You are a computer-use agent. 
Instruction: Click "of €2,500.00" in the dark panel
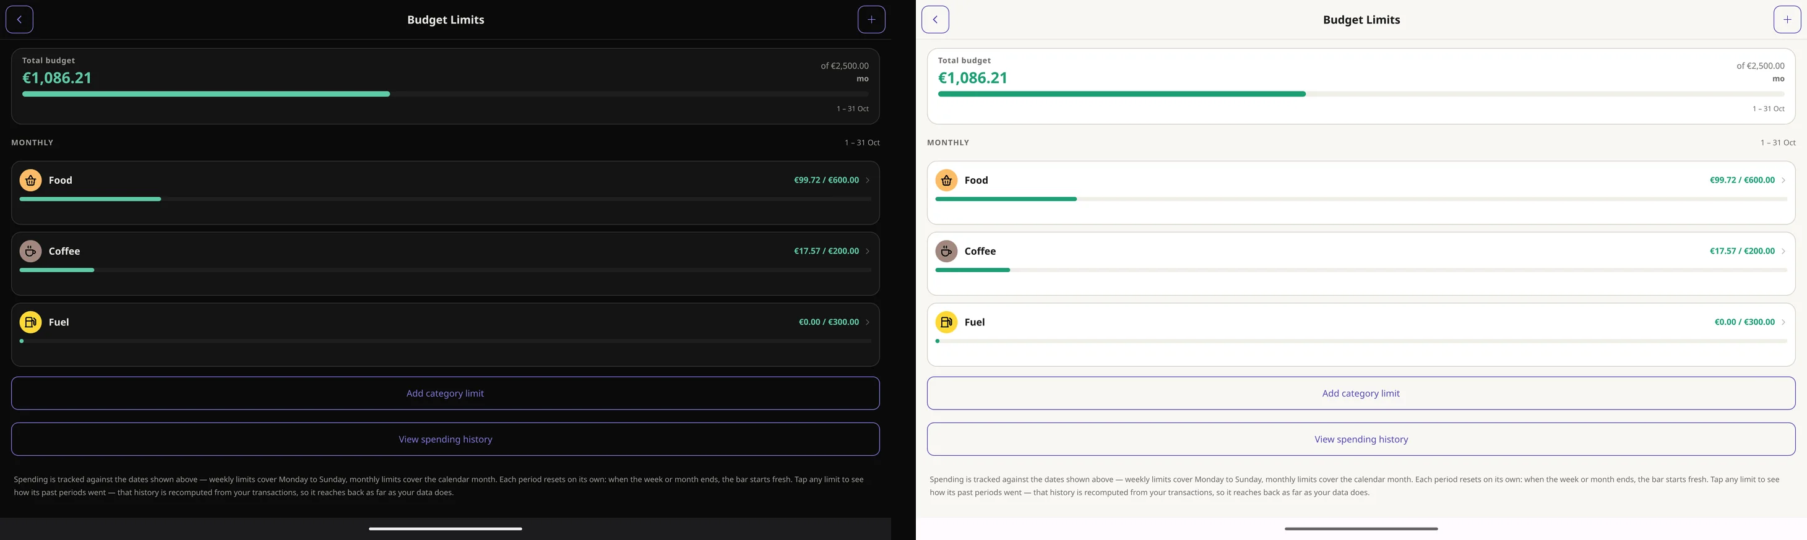click(x=845, y=66)
